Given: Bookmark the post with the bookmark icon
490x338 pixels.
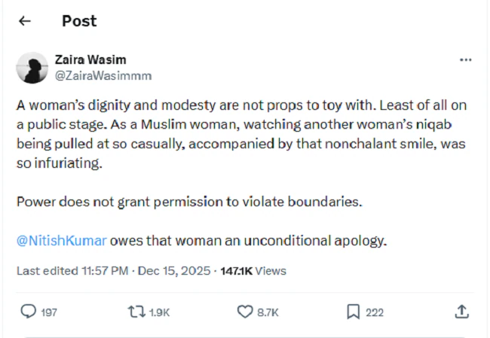Looking at the screenshot, I should click(x=353, y=311).
